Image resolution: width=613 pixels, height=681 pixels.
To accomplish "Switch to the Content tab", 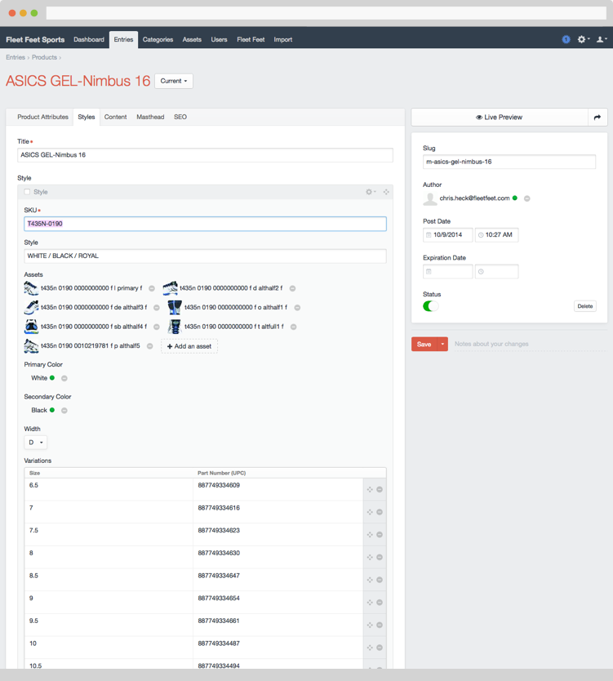I will pos(115,118).
